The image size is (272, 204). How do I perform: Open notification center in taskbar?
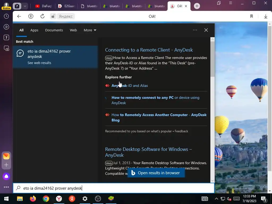[263, 199]
